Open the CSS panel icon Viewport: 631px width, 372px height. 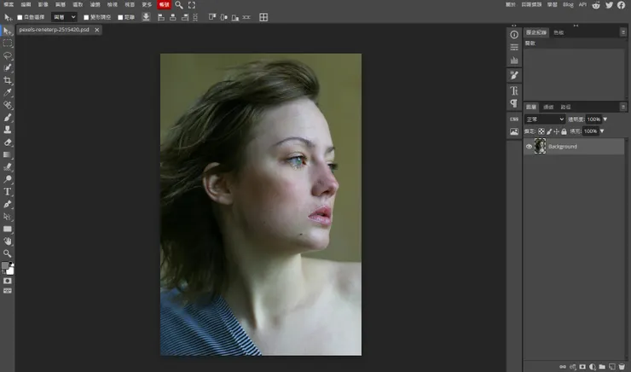coord(514,119)
